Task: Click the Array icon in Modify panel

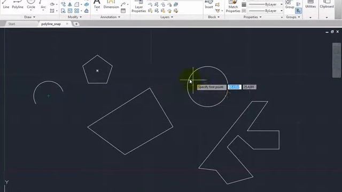Action: pos(76,11)
